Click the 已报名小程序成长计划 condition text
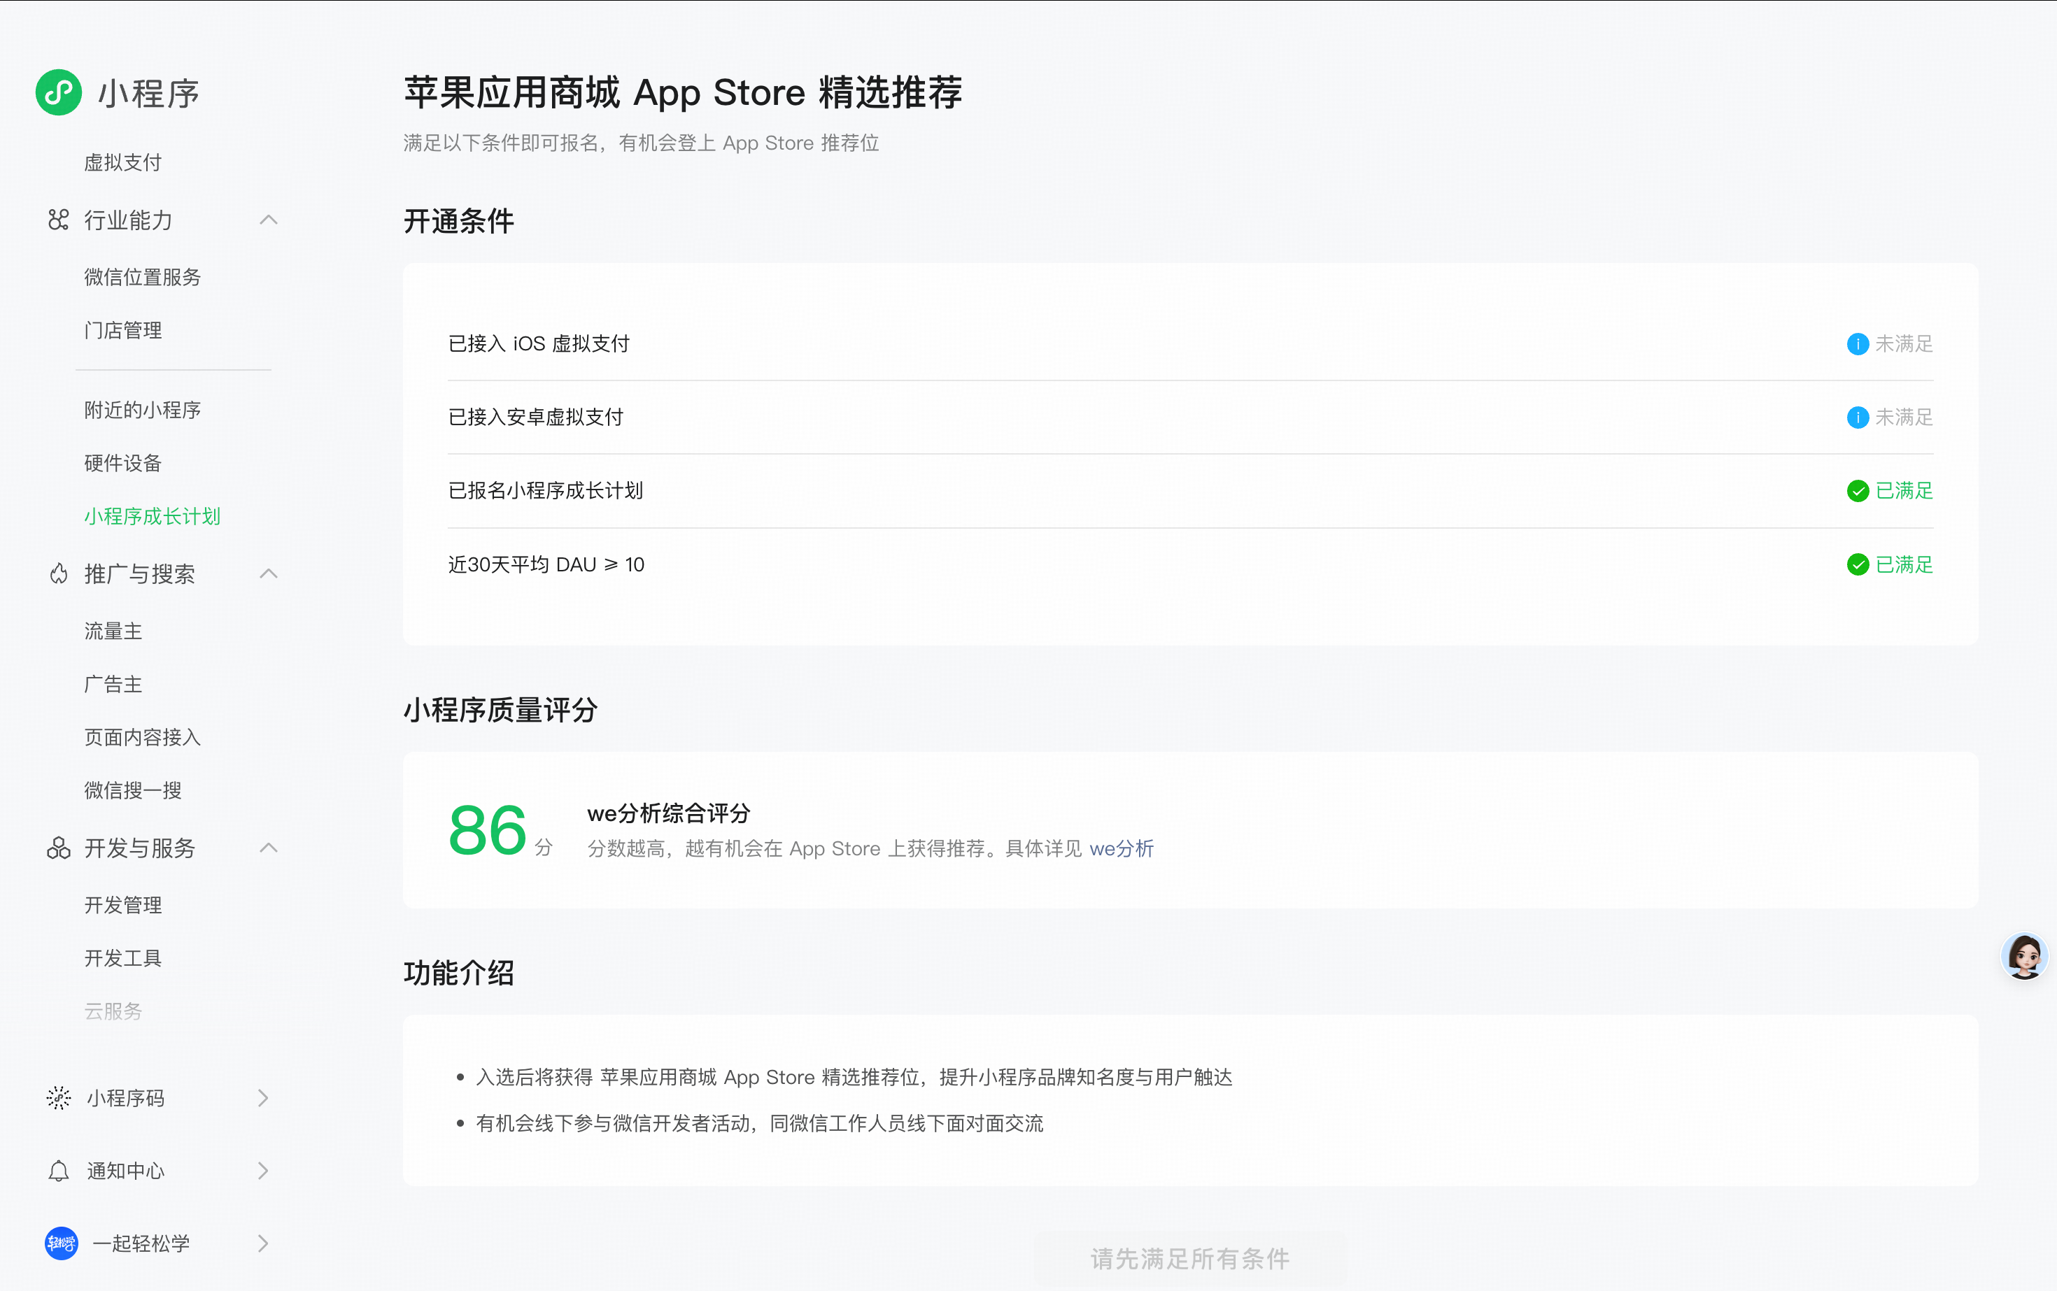 coord(546,491)
